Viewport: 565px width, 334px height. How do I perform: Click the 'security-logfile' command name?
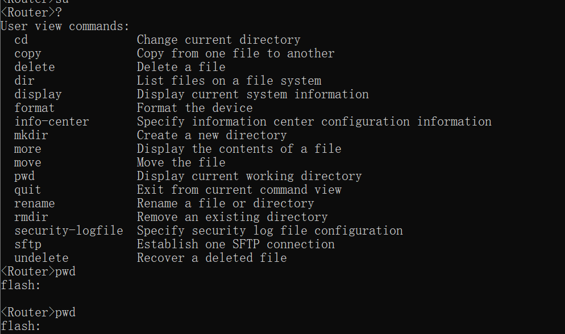tap(69, 231)
